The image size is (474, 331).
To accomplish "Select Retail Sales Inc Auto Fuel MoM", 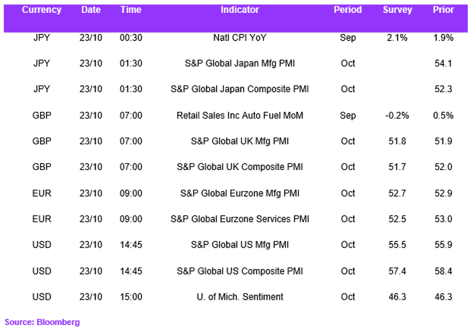I will [239, 115].
